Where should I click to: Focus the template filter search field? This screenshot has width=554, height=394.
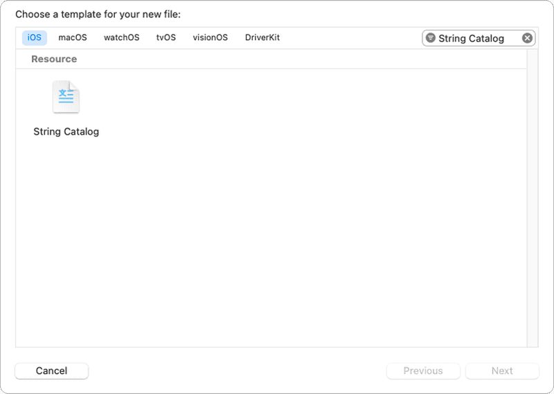tap(479, 38)
